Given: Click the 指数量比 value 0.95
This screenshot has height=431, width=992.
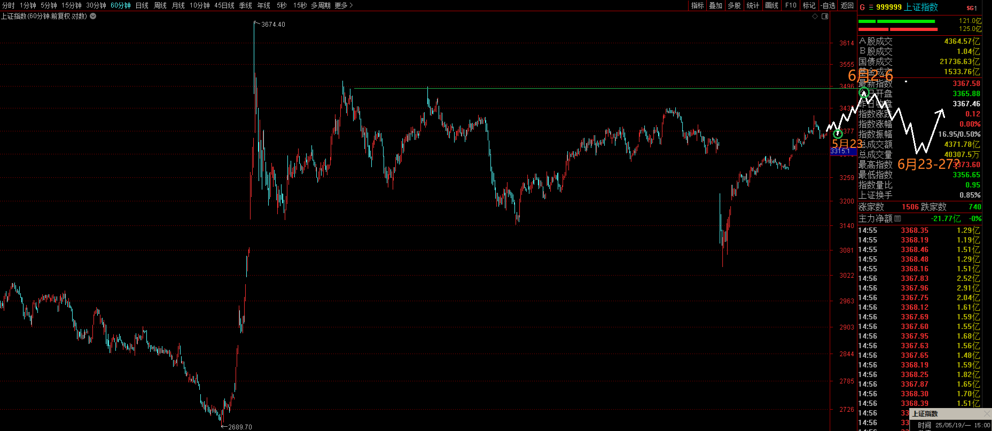Looking at the screenshot, I should pyautogui.click(x=973, y=185).
